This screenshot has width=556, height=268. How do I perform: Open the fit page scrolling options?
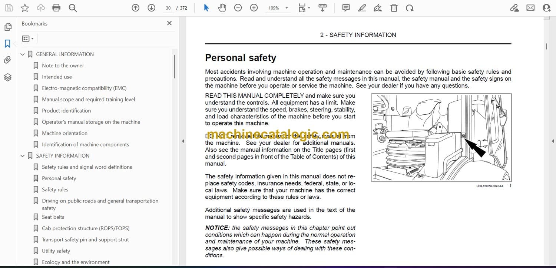coord(304,8)
